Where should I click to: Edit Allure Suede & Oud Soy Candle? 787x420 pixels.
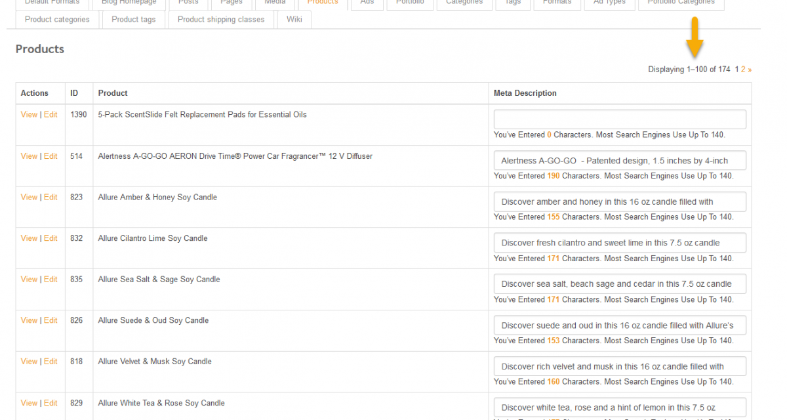click(50, 320)
